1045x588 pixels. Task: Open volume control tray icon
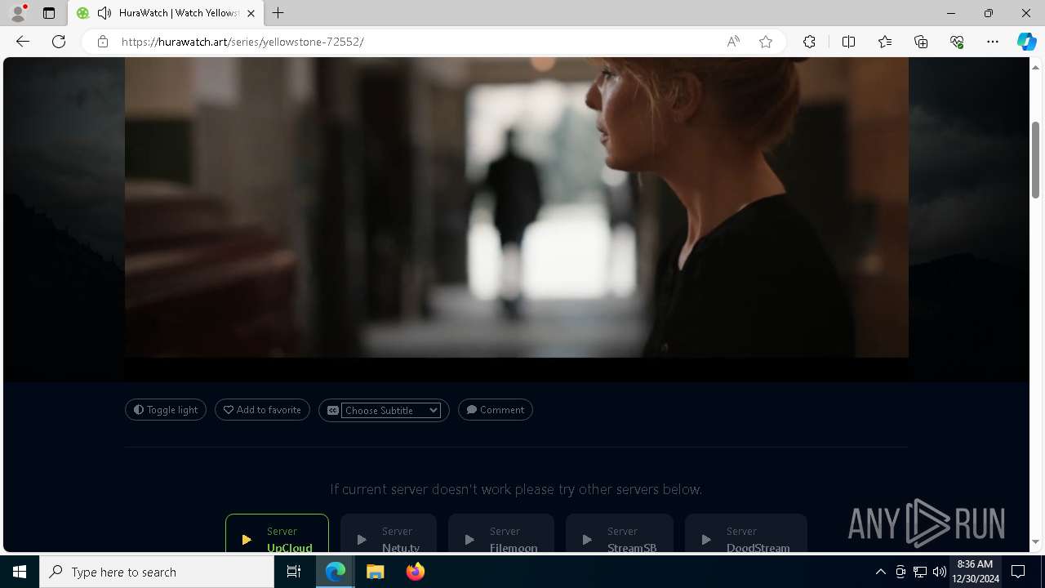939,572
